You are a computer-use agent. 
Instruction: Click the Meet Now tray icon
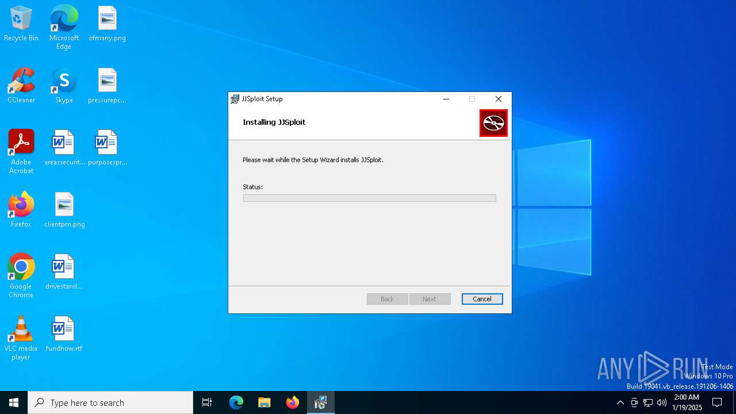[x=634, y=402]
